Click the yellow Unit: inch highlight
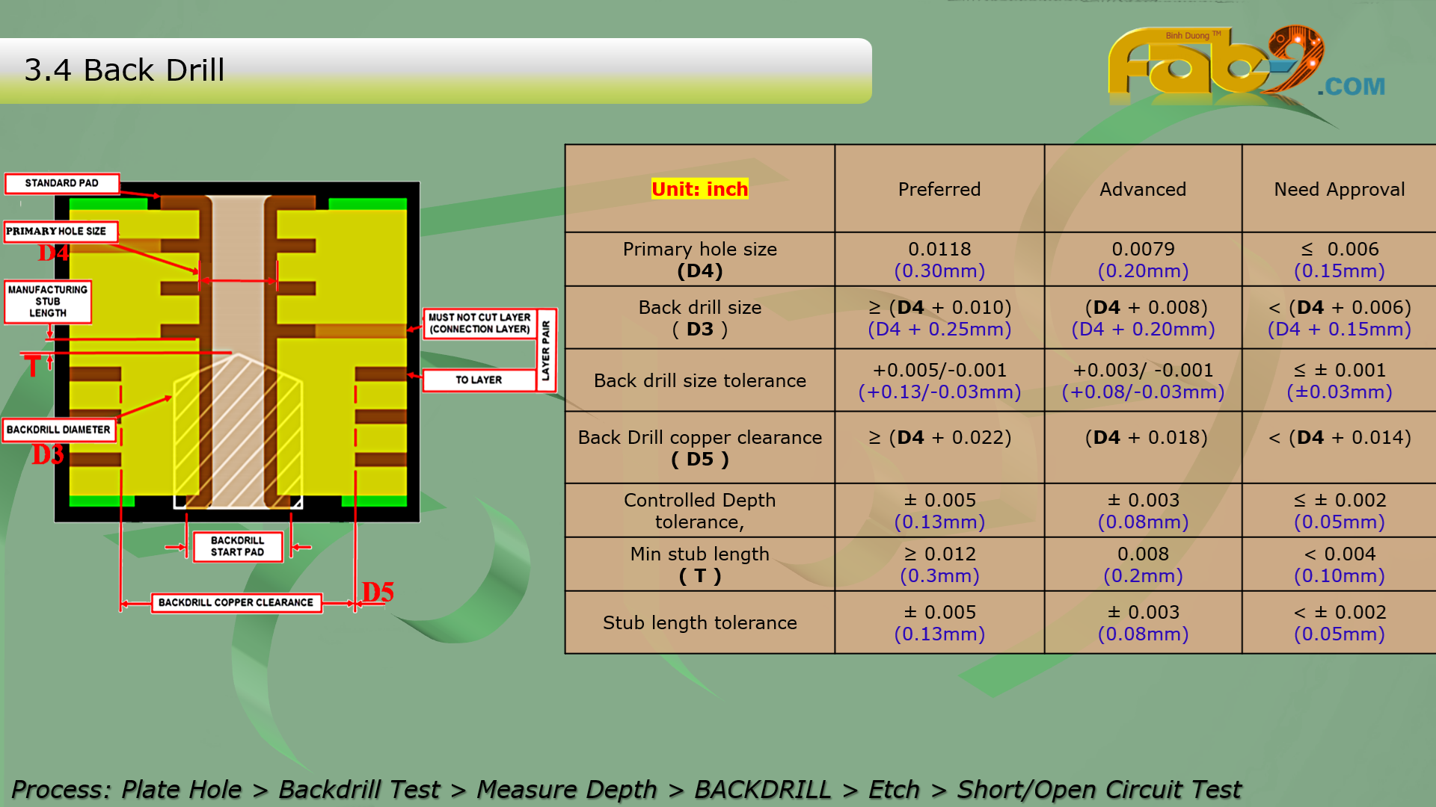 coord(699,189)
